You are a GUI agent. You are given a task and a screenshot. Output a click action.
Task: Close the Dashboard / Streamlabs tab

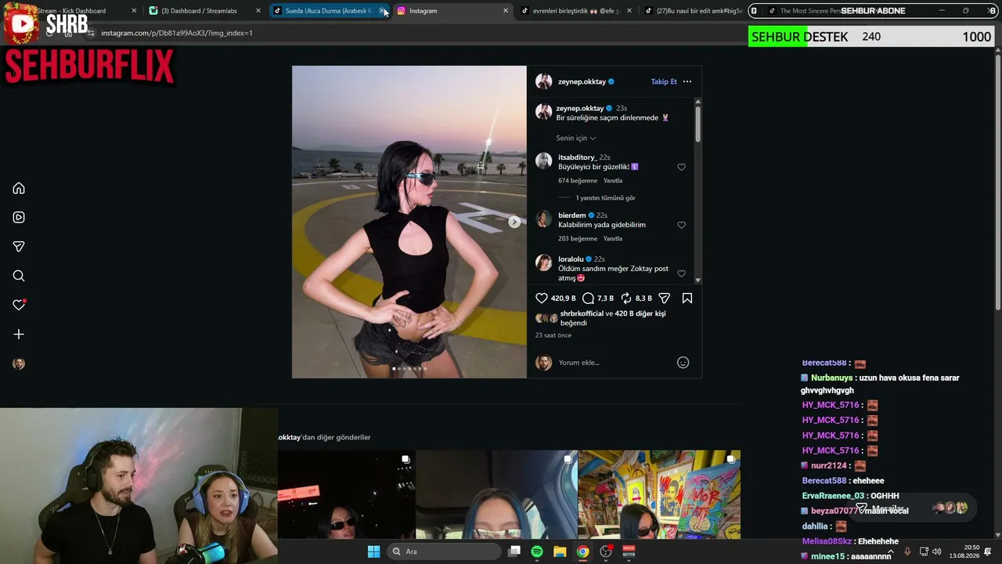pyautogui.click(x=258, y=11)
